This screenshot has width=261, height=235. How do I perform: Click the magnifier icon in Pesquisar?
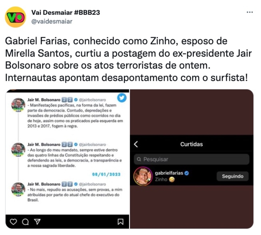point(139,159)
